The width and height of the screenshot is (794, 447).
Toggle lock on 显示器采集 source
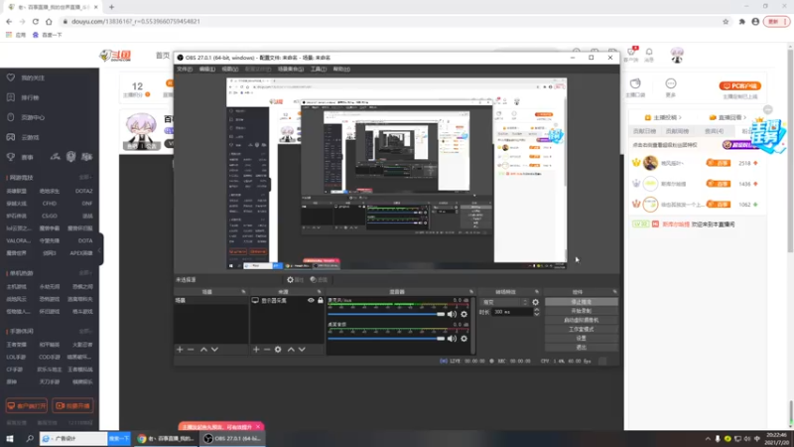pyautogui.click(x=320, y=301)
